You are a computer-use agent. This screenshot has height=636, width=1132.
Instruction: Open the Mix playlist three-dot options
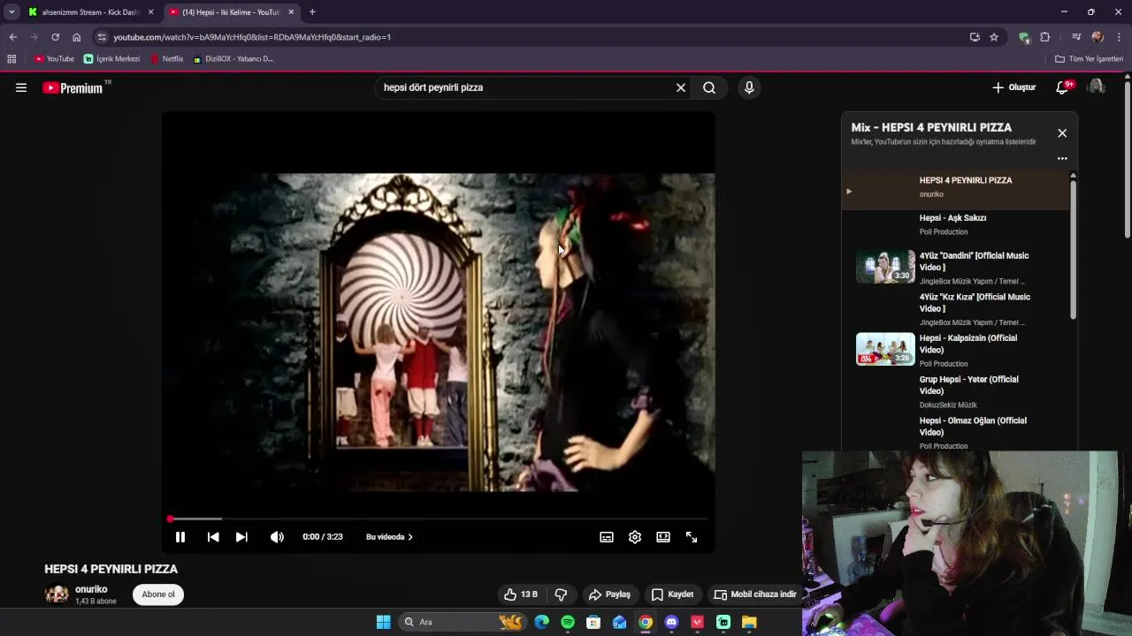[x=1062, y=159]
